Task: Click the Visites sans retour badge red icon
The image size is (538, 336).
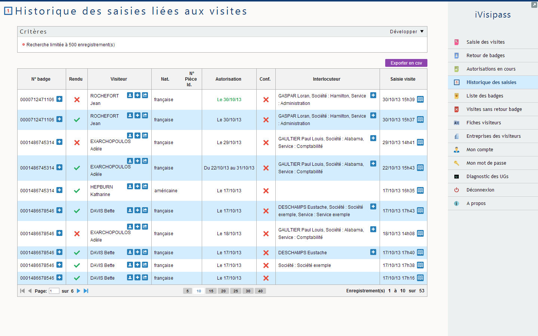Action: pyautogui.click(x=456, y=109)
